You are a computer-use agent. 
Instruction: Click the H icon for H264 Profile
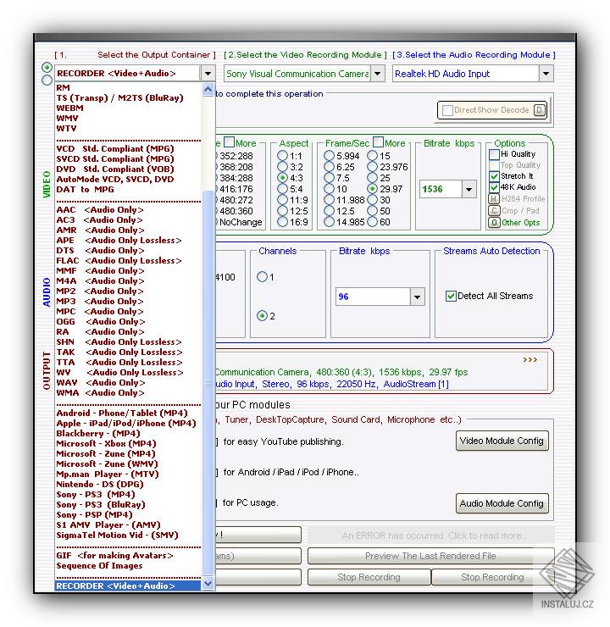pyautogui.click(x=494, y=199)
